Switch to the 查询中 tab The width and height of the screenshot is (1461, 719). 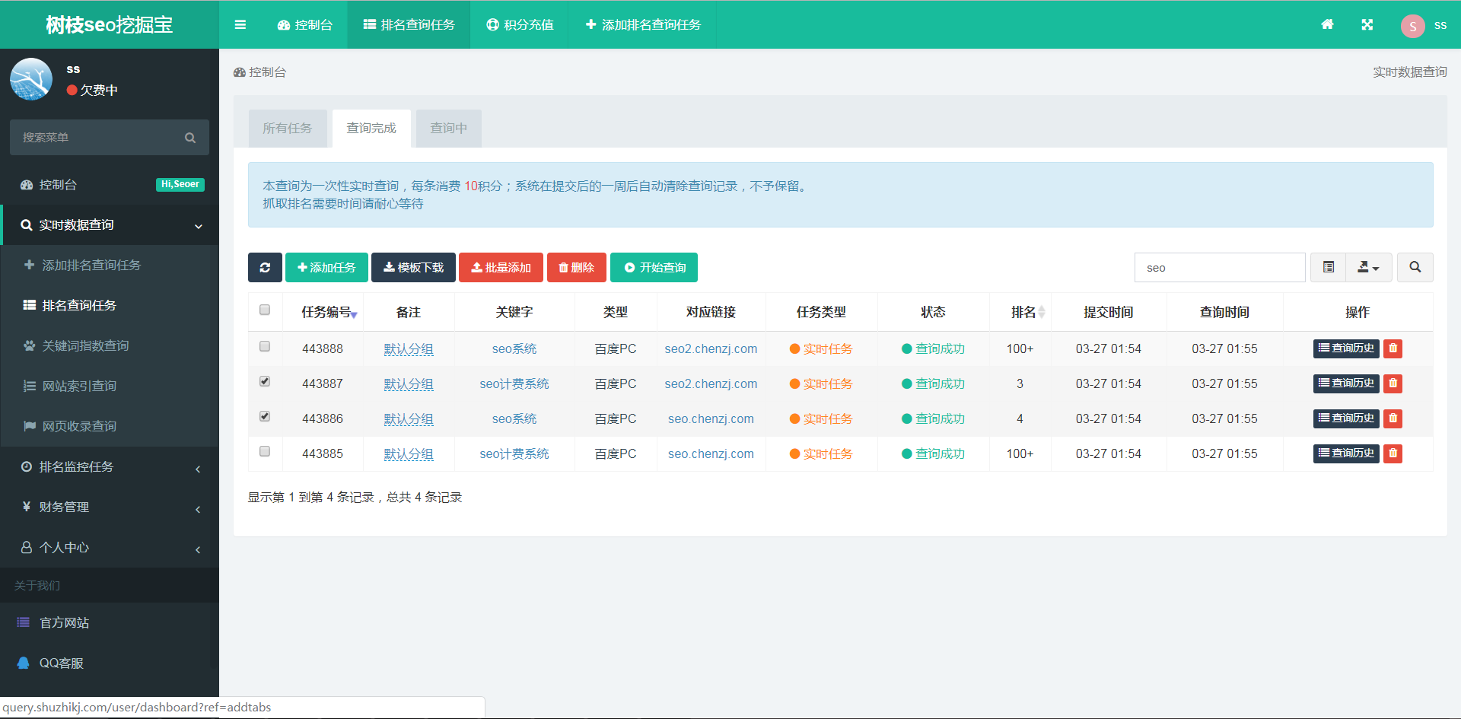point(448,129)
